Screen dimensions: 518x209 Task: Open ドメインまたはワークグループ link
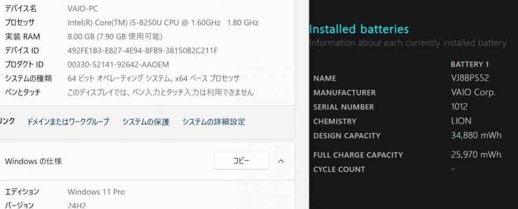[68, 122]
